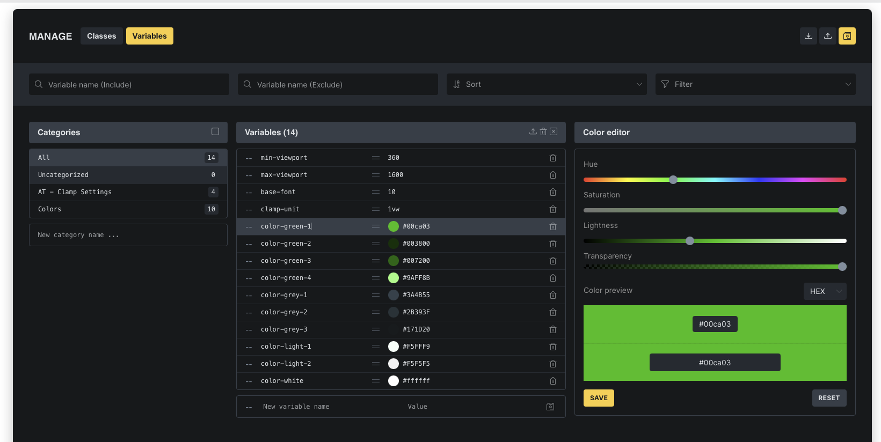
Task: Switch to the Classes tab
Action: [x=101, y=36]
